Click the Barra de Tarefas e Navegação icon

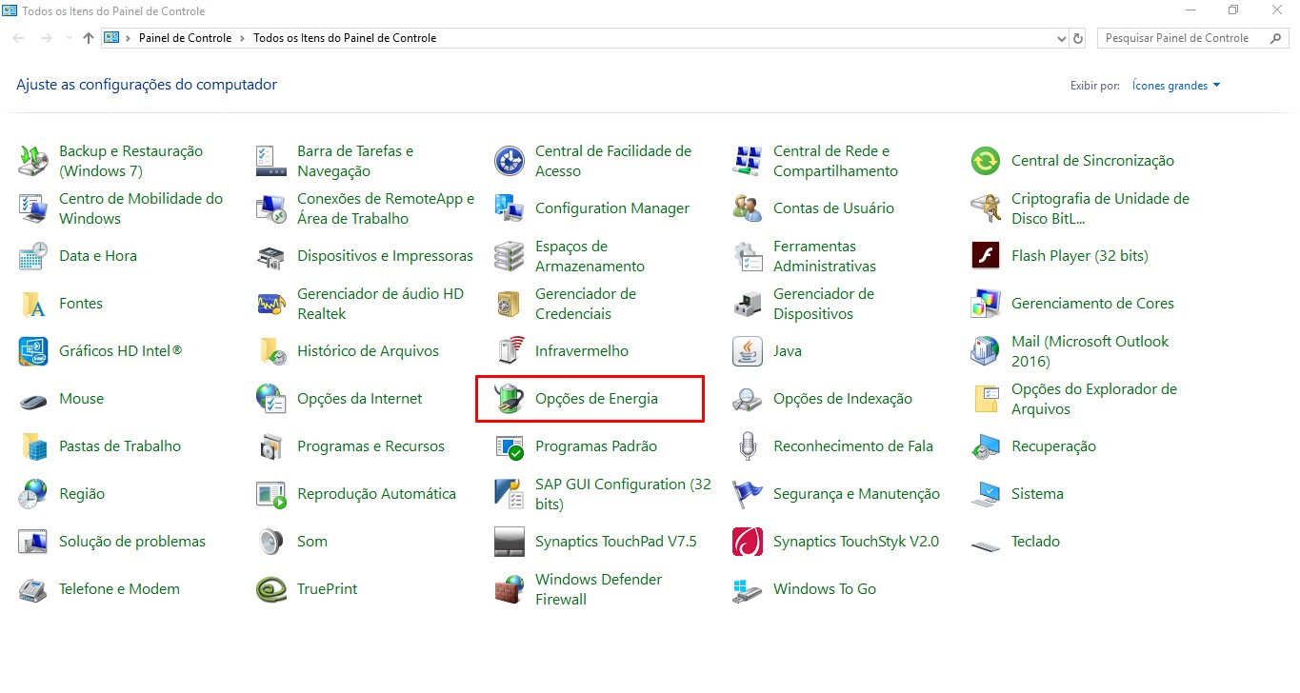[271, 161]
